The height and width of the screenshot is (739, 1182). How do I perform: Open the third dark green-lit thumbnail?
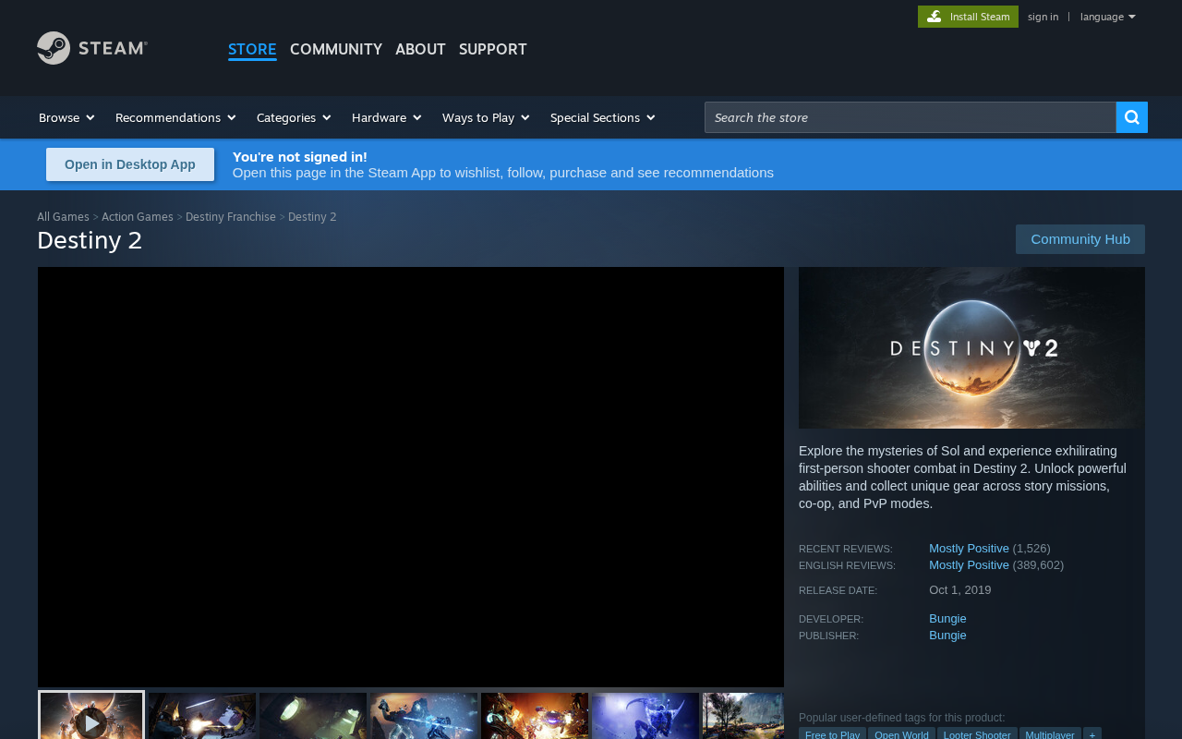[x=313, y=716]
